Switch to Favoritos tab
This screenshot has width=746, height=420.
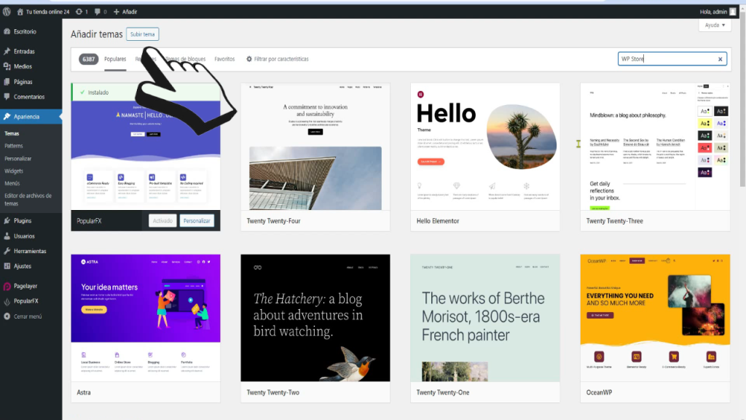point(224,59)
